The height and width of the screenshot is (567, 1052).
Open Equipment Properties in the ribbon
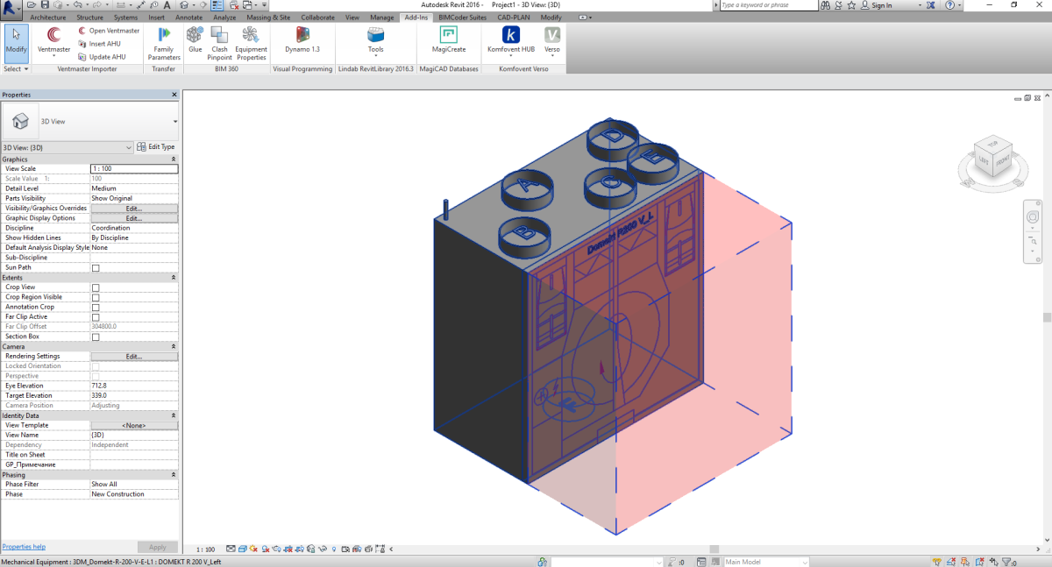pos(251,36)
